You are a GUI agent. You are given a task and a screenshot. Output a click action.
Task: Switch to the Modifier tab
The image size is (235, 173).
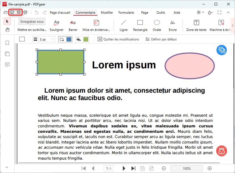(x=107, y=12)
